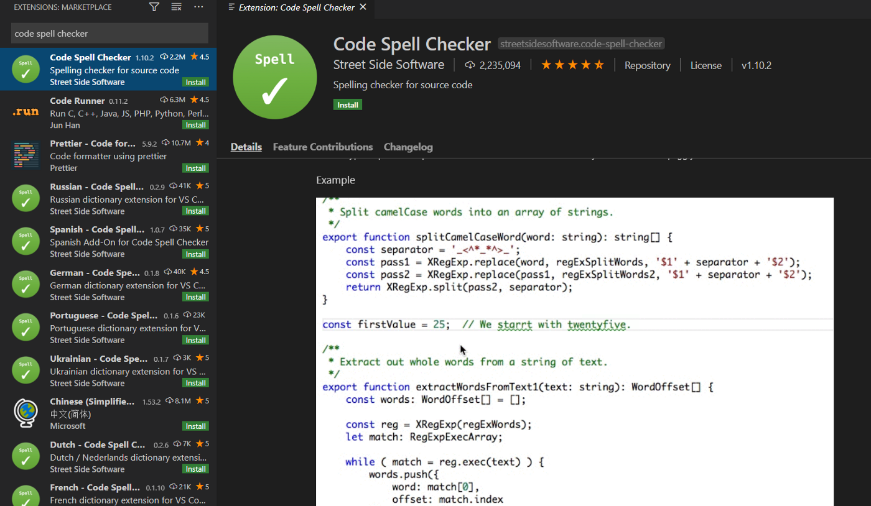Open the Repository link
This screenshot has width=871, height=506.
647,65
